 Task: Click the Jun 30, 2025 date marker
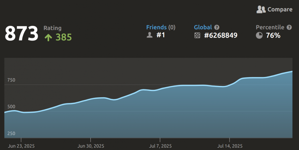click(90, 146)
